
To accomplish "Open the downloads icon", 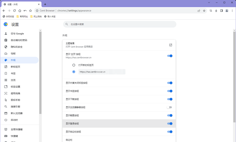I will (216, 11).
